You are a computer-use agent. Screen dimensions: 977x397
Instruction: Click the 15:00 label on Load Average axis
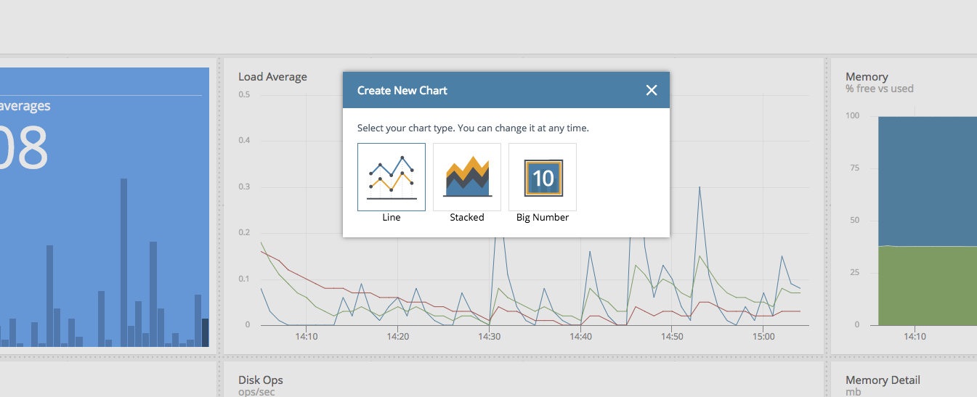pos(763,337)
